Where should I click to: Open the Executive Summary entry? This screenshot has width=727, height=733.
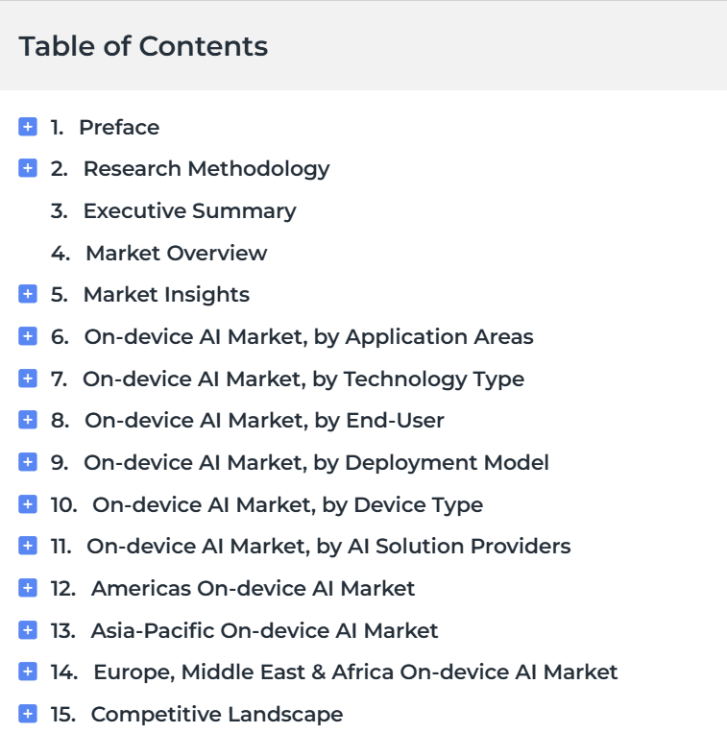189,211
